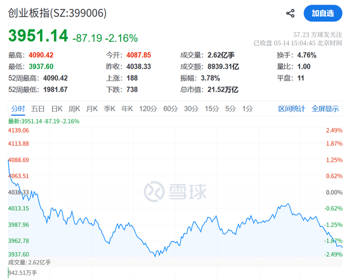
Task: Click the 上涨 count 188
Action: click(132, 78)
